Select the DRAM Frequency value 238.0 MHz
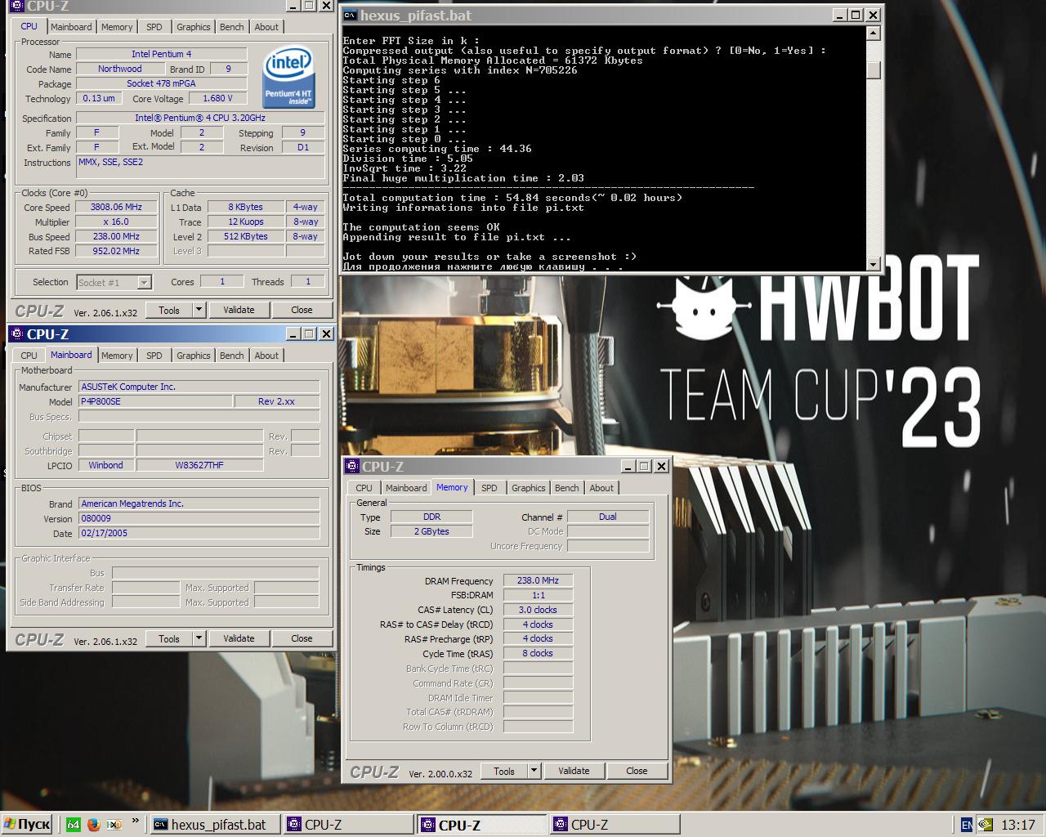The height and width of the screenshot is (837, 1046). [x=538, y=580]
